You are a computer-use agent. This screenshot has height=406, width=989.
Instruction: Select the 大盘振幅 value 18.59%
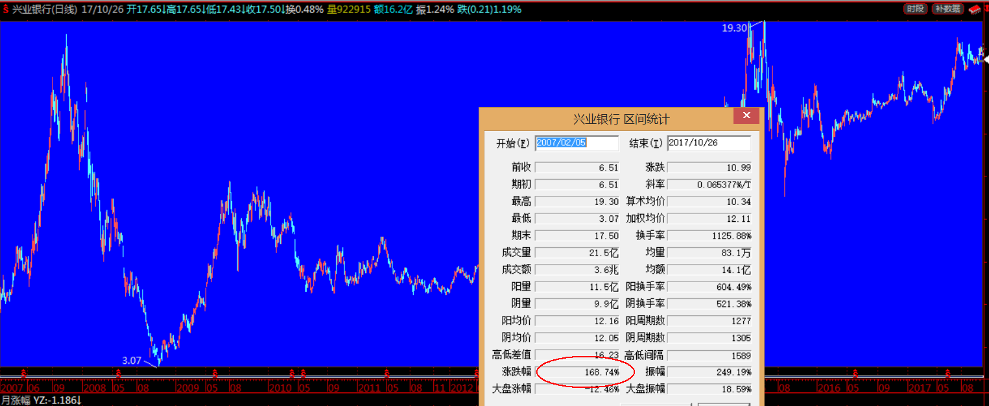coord(709,389)
